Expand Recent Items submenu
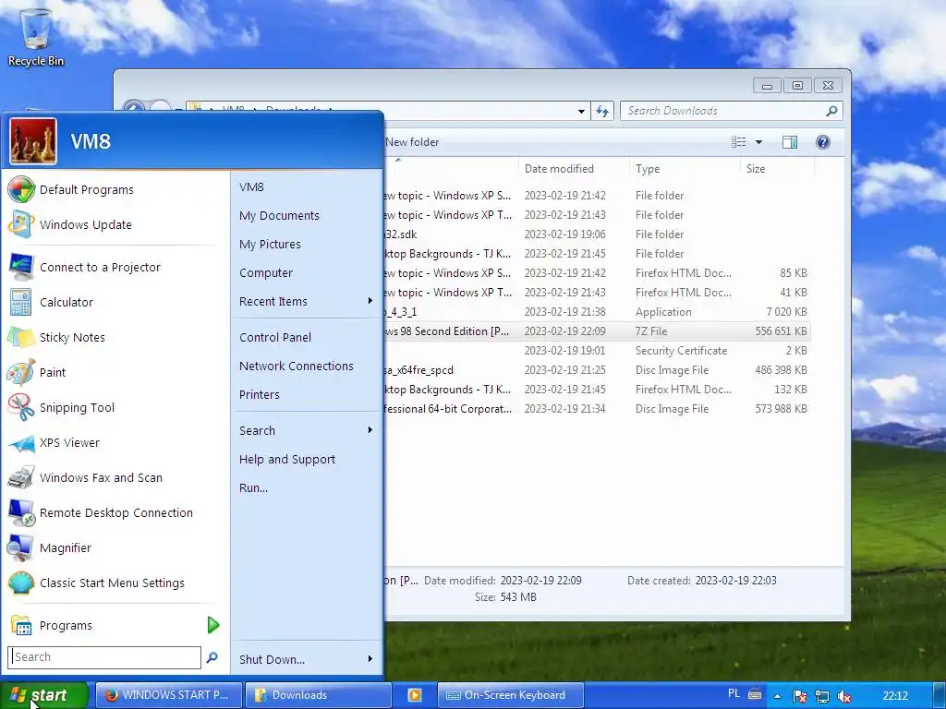This screenshot has height=709, width=946. 370,301
